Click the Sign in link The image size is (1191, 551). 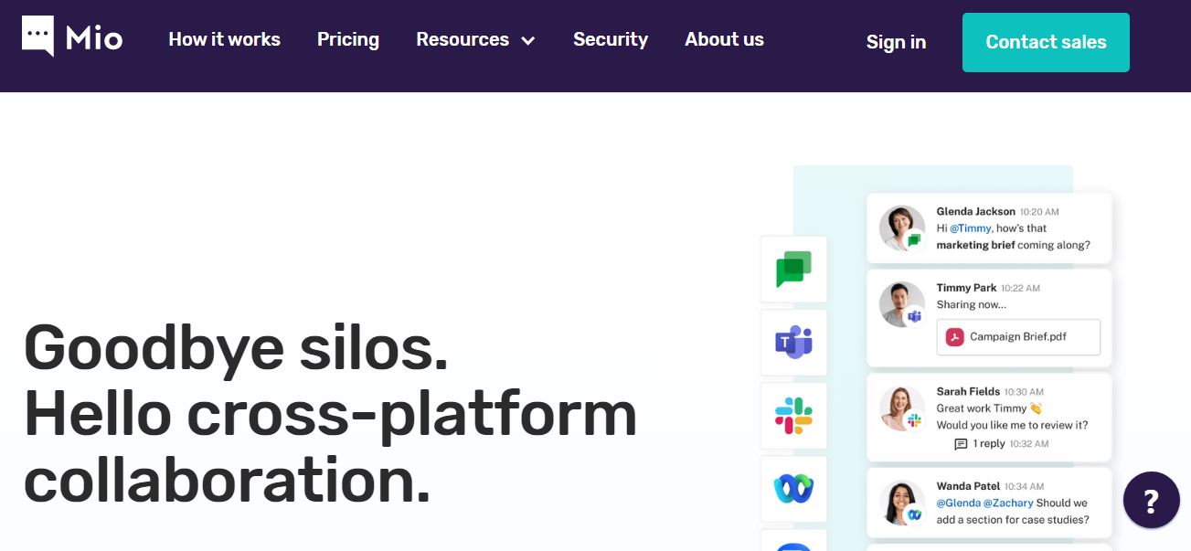[896, 42]
